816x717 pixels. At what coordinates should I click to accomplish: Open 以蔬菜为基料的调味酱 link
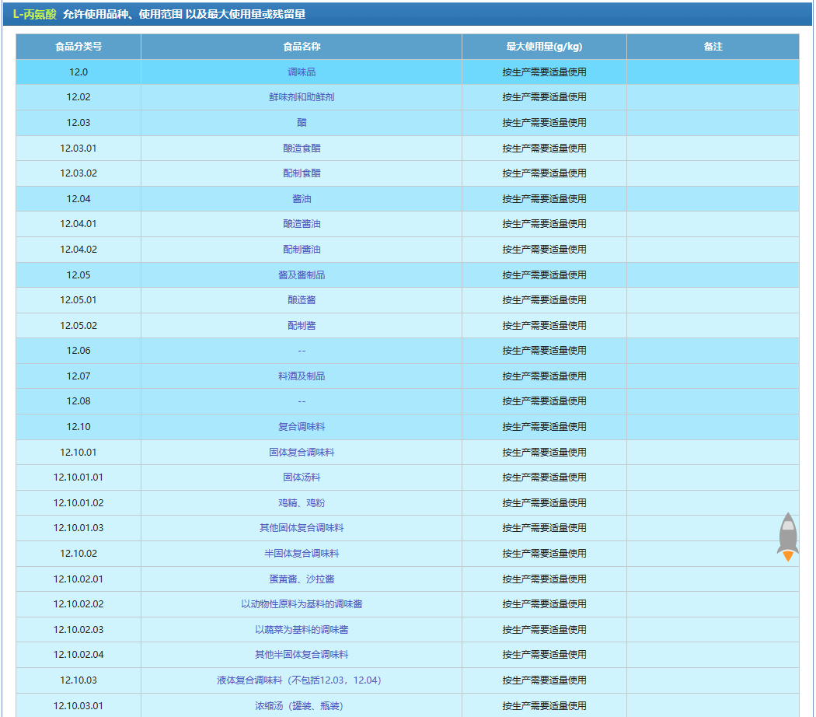coord(302,629)
